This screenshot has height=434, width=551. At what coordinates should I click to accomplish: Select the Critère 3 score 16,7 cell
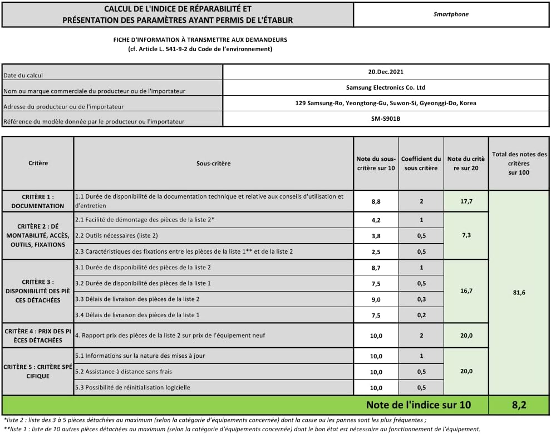point(466,291)
